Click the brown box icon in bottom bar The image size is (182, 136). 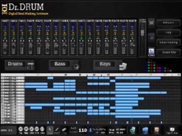[x=157, y=130]
